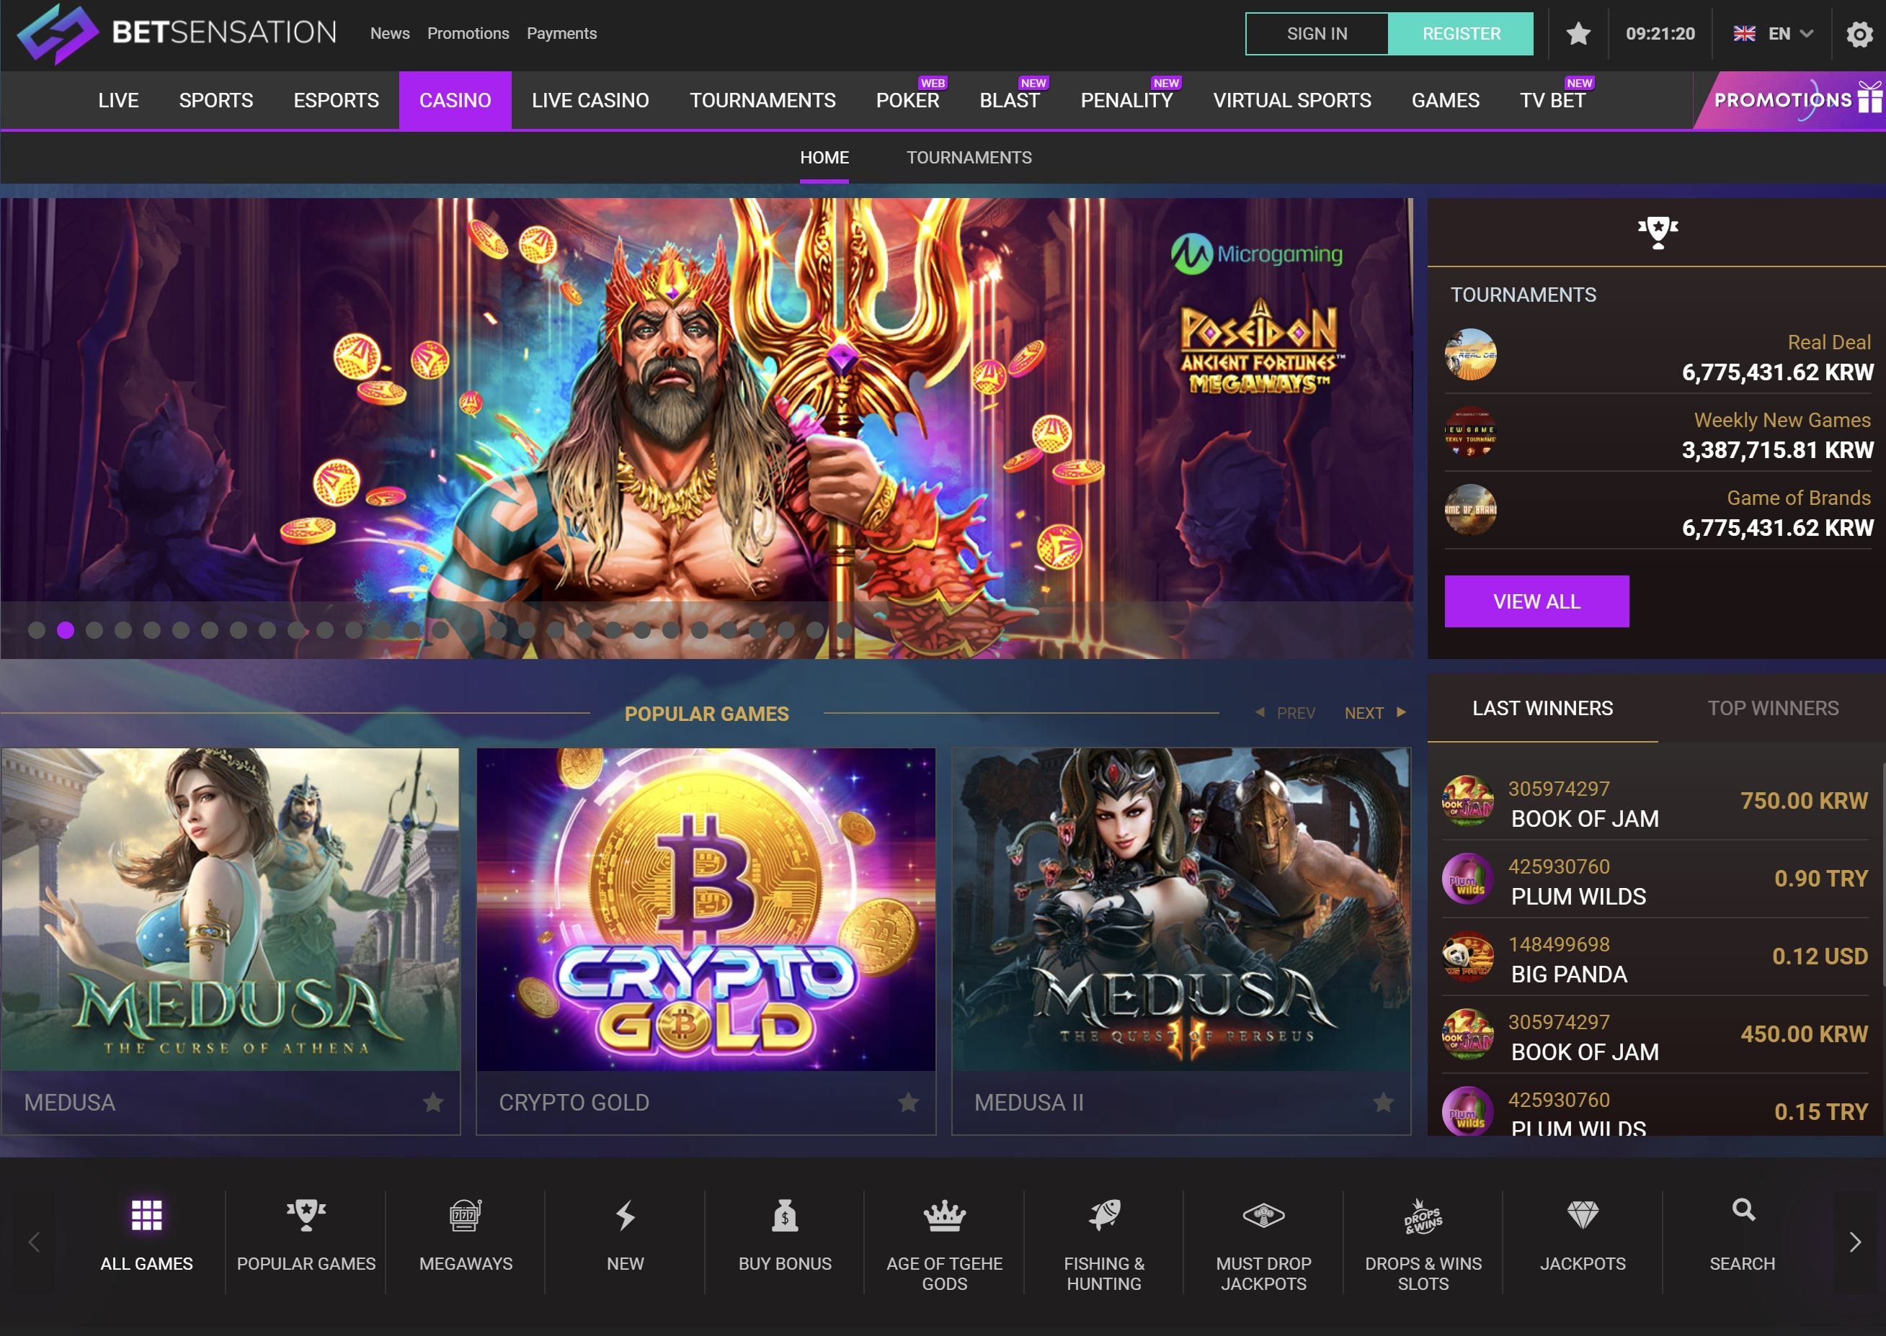
Task: Select the Drops & Wins Slots icon
Action: click(1423, 1216)
